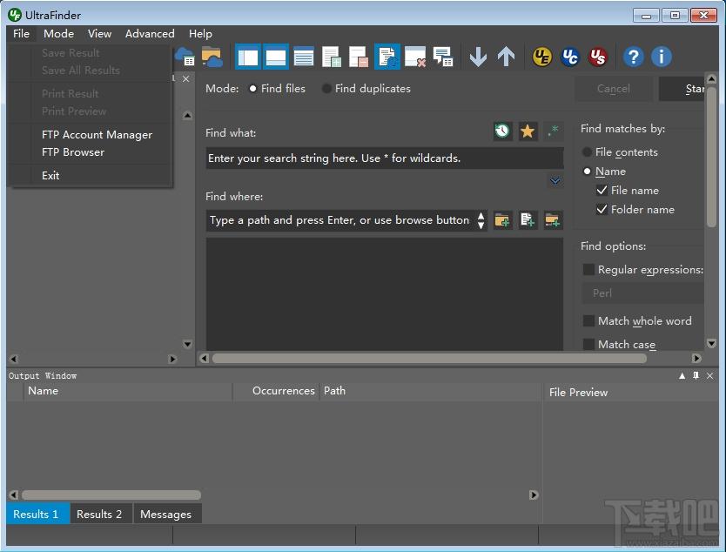Toggle the file preview refresh document icon
Image resolution: width=726 pixels, height=552 pixels.
click(387, 57)
